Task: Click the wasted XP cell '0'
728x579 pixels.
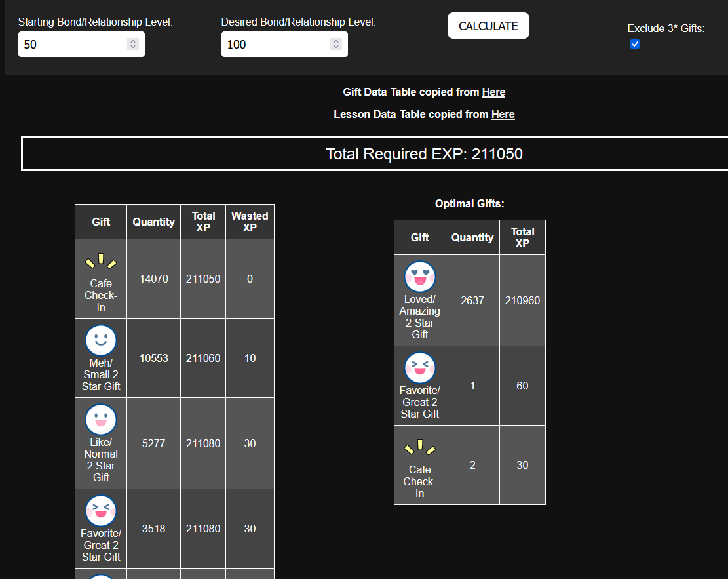Action: click(x=250, y=279)
